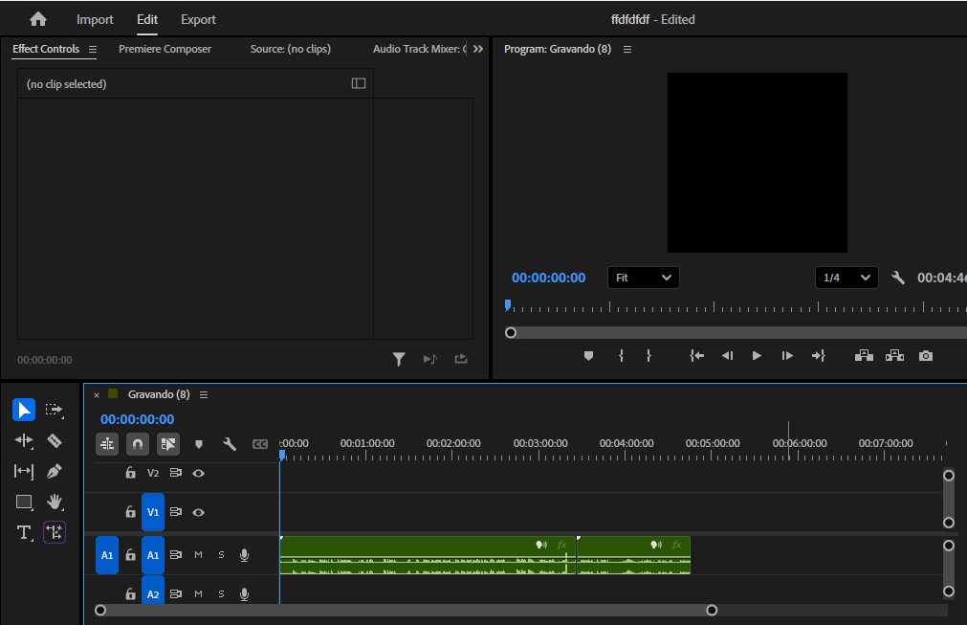Screen dimensions: 967x625
Task: Open the Export tab
Action: [x=198, y=19]
